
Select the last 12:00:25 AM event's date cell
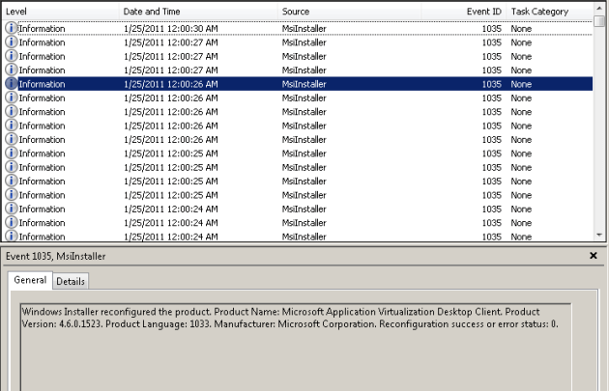pos(171,195)
